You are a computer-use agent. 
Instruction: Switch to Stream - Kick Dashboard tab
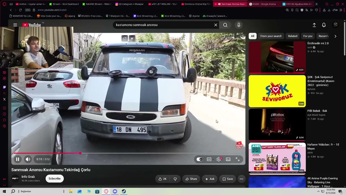point(64,4)
